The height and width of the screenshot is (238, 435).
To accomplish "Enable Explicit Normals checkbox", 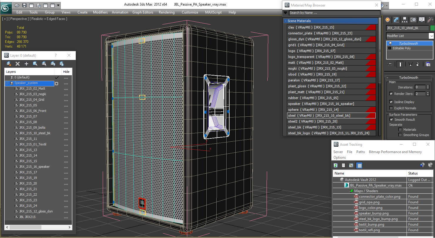I will (x=391, y=108).
